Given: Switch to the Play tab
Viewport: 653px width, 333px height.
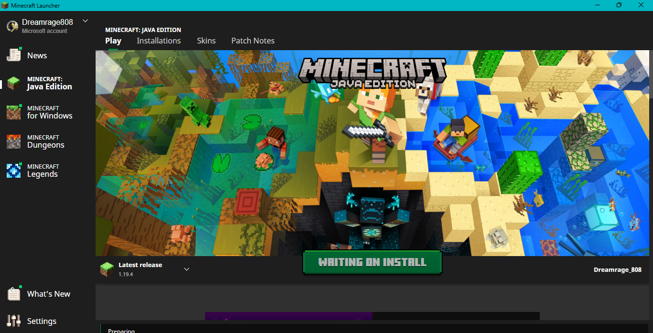Looking at the screenshot, I should [113, 41].
